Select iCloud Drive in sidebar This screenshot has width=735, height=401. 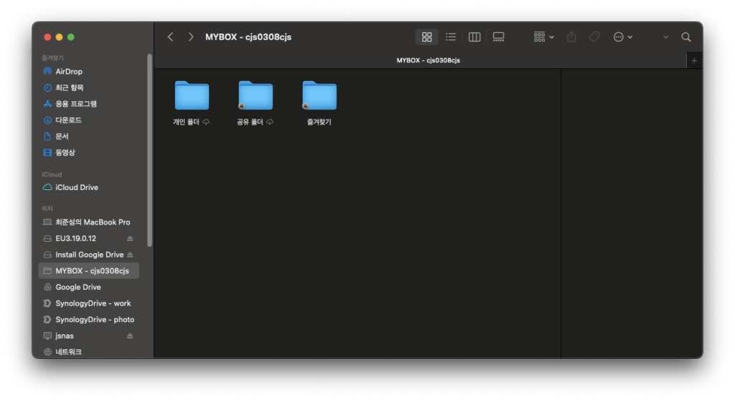coord(76,187)
